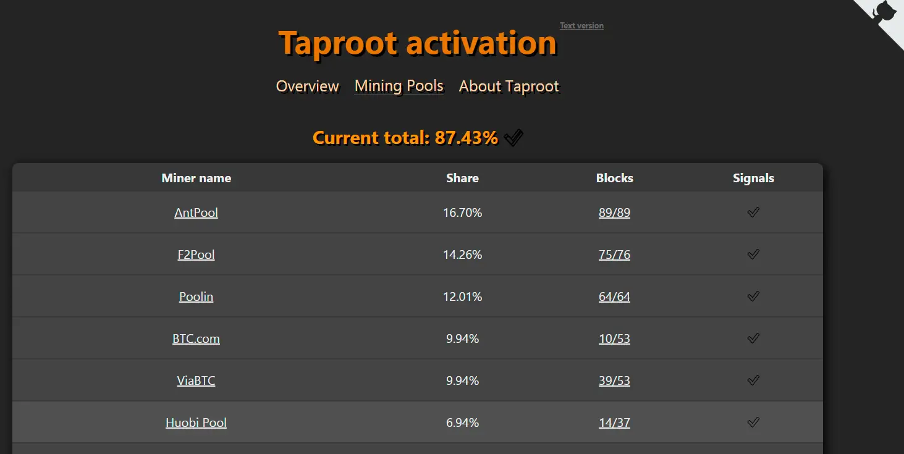This screenshot has height=454, width=904.
Task: View AntPool's 89/89 blocks details
Action: coord(614,212)
